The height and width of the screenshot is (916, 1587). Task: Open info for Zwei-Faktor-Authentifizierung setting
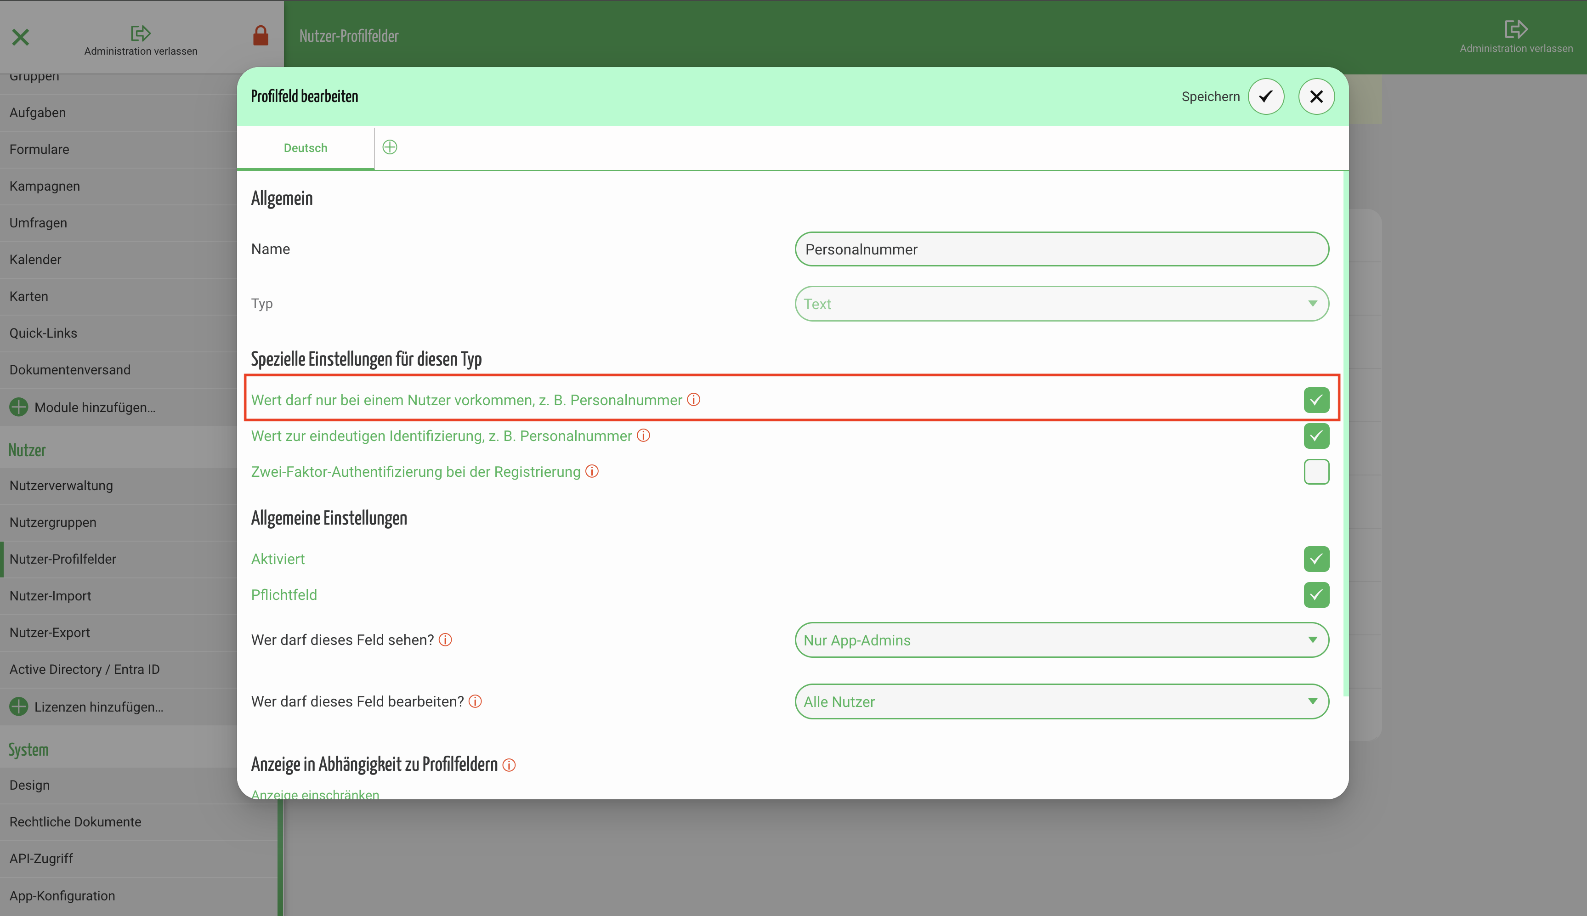pyautogui.click(x=591, y=472)
